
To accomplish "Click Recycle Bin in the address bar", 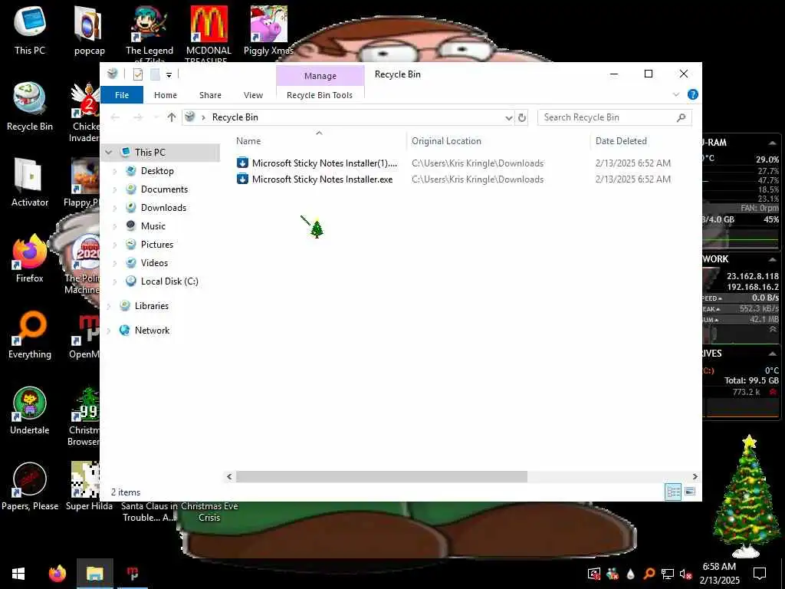I will pyautogui.click(x=235, y=117).
